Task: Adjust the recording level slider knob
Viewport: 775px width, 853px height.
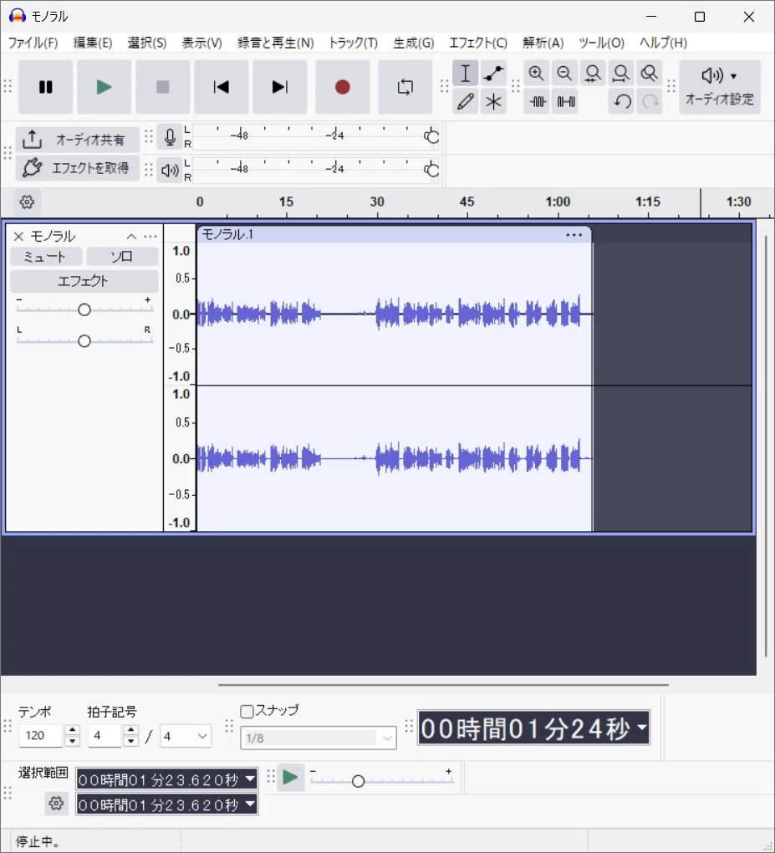Action: [x=432, y=136]
